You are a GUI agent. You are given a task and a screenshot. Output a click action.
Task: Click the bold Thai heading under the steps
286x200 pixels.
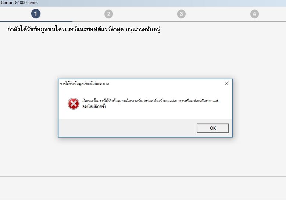click(84, 29)
